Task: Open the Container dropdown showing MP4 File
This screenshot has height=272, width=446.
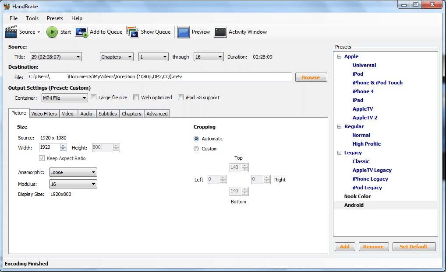Action: pos(64,98)
